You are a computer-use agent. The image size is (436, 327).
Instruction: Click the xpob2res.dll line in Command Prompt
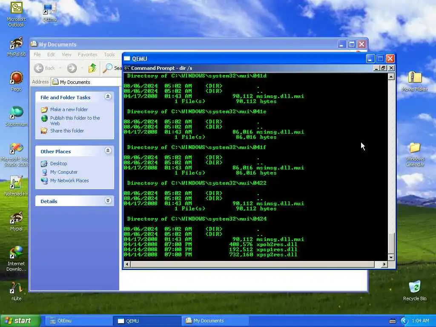tap(210, 244)
